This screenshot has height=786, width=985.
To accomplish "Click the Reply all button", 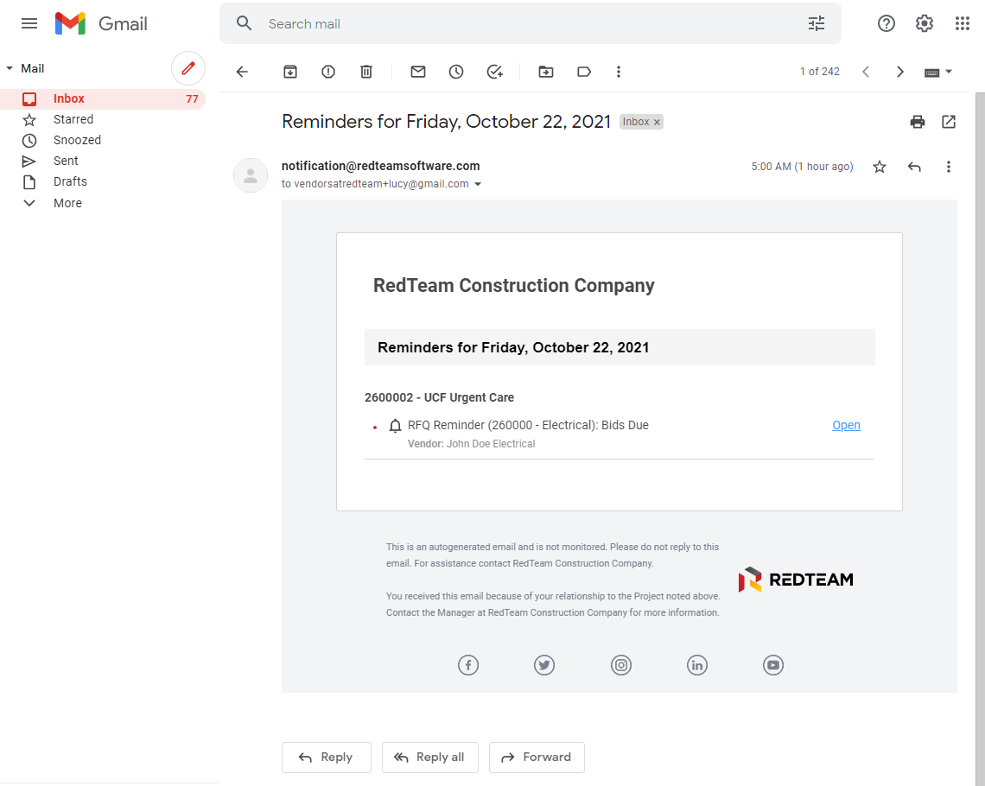I will (x=429, y=757).
